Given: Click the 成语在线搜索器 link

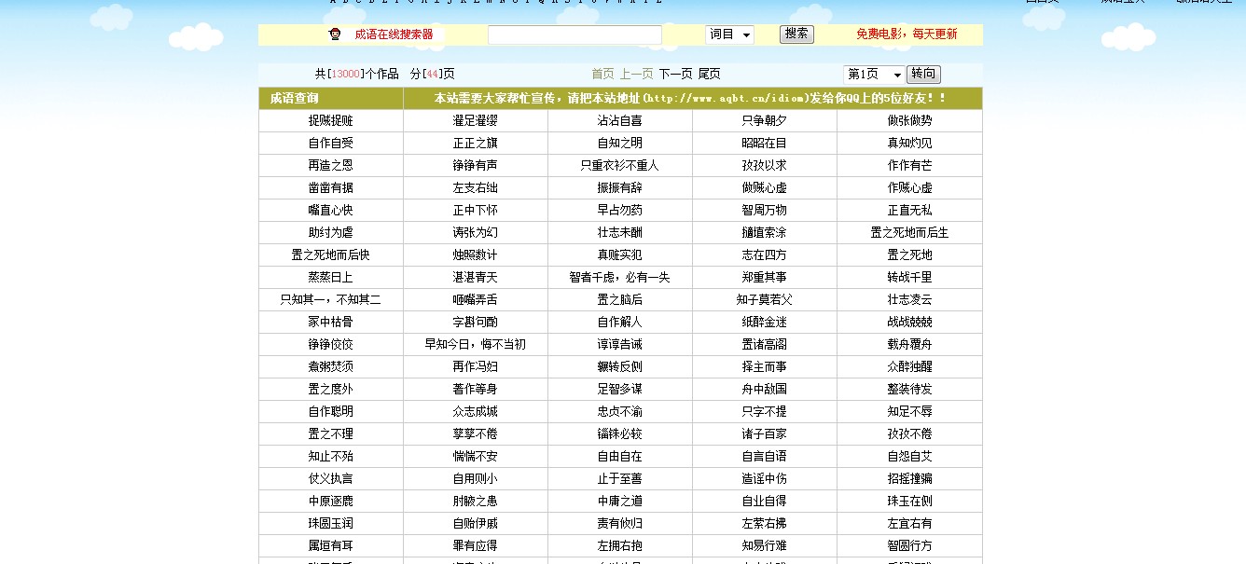Looking at the screenshot, I should tap(394, 34).
